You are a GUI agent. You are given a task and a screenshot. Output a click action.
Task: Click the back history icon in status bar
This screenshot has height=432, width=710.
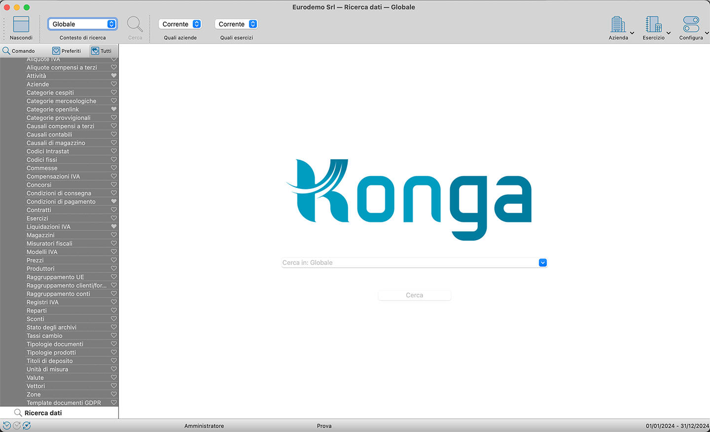(x=7, y=426)
